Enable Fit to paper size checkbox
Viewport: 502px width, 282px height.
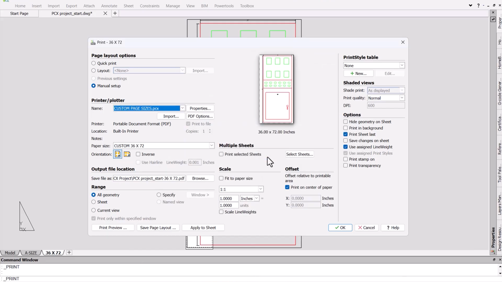[x=221, y=179]
